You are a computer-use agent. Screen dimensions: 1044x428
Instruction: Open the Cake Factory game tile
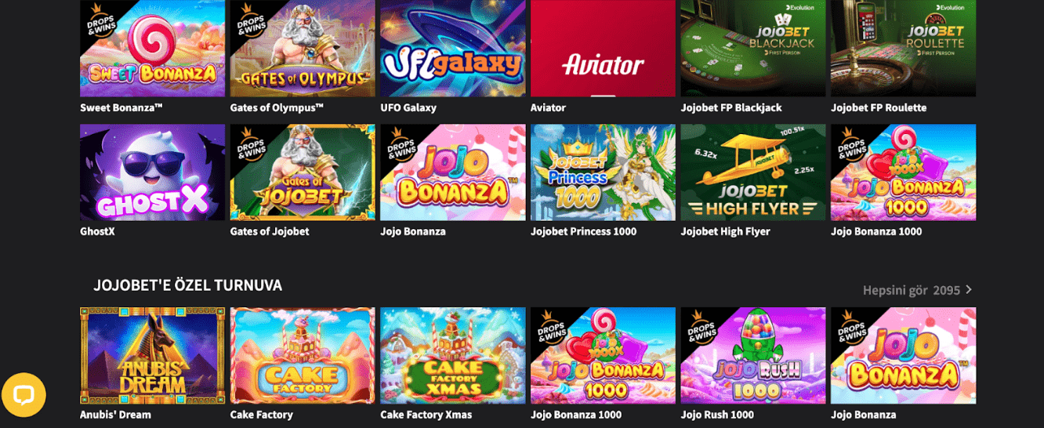click(x=303, y=356)
